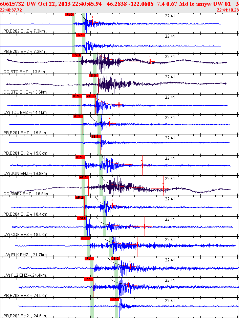The image size is (239, 318).
Task: Select the station label PB.B203 EH2 -- 24.6km
Action: pyautogui.click(x=25, y=316)
